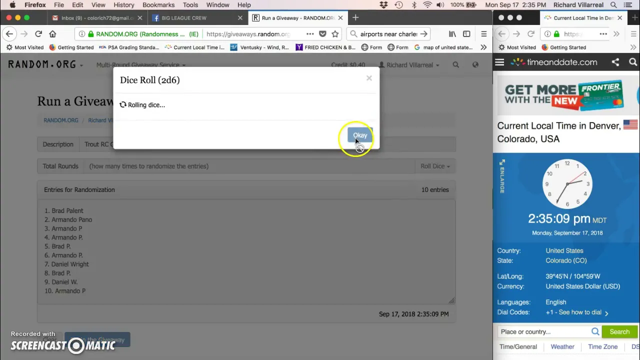Image resolution: width=640 pixels, height=360 pixels.
Task: Open the History menu in macOS menu bar
Action: [123, 5]
